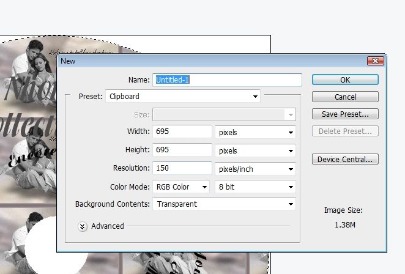Open Save Preset dialog
405x274 pixels.
[345, 114]
